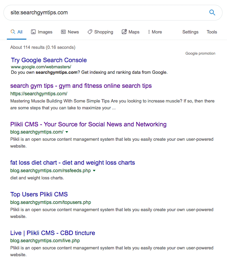Expand dropdown arrow beside blog.searchgymtips.com/

coord(67,132)
